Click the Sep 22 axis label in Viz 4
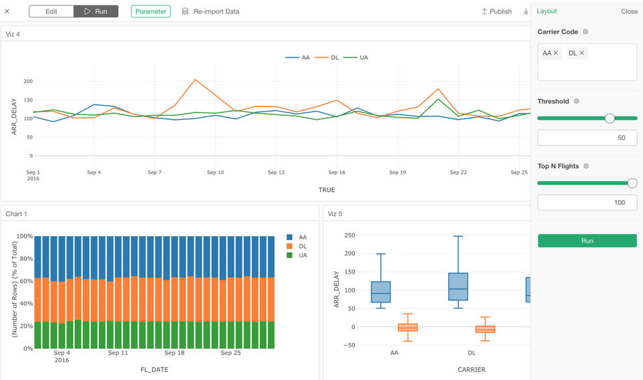This screenshot has width=643, height=380. 458,173
